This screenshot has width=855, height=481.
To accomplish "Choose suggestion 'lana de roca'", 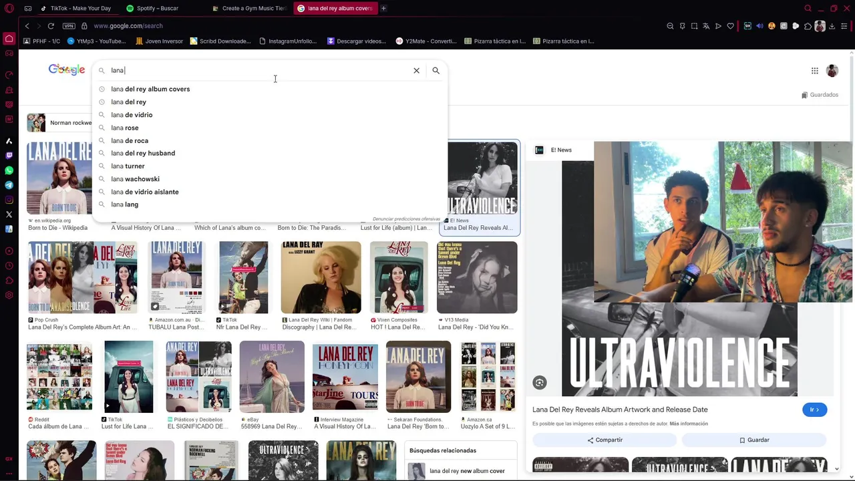I will point(270,140).
